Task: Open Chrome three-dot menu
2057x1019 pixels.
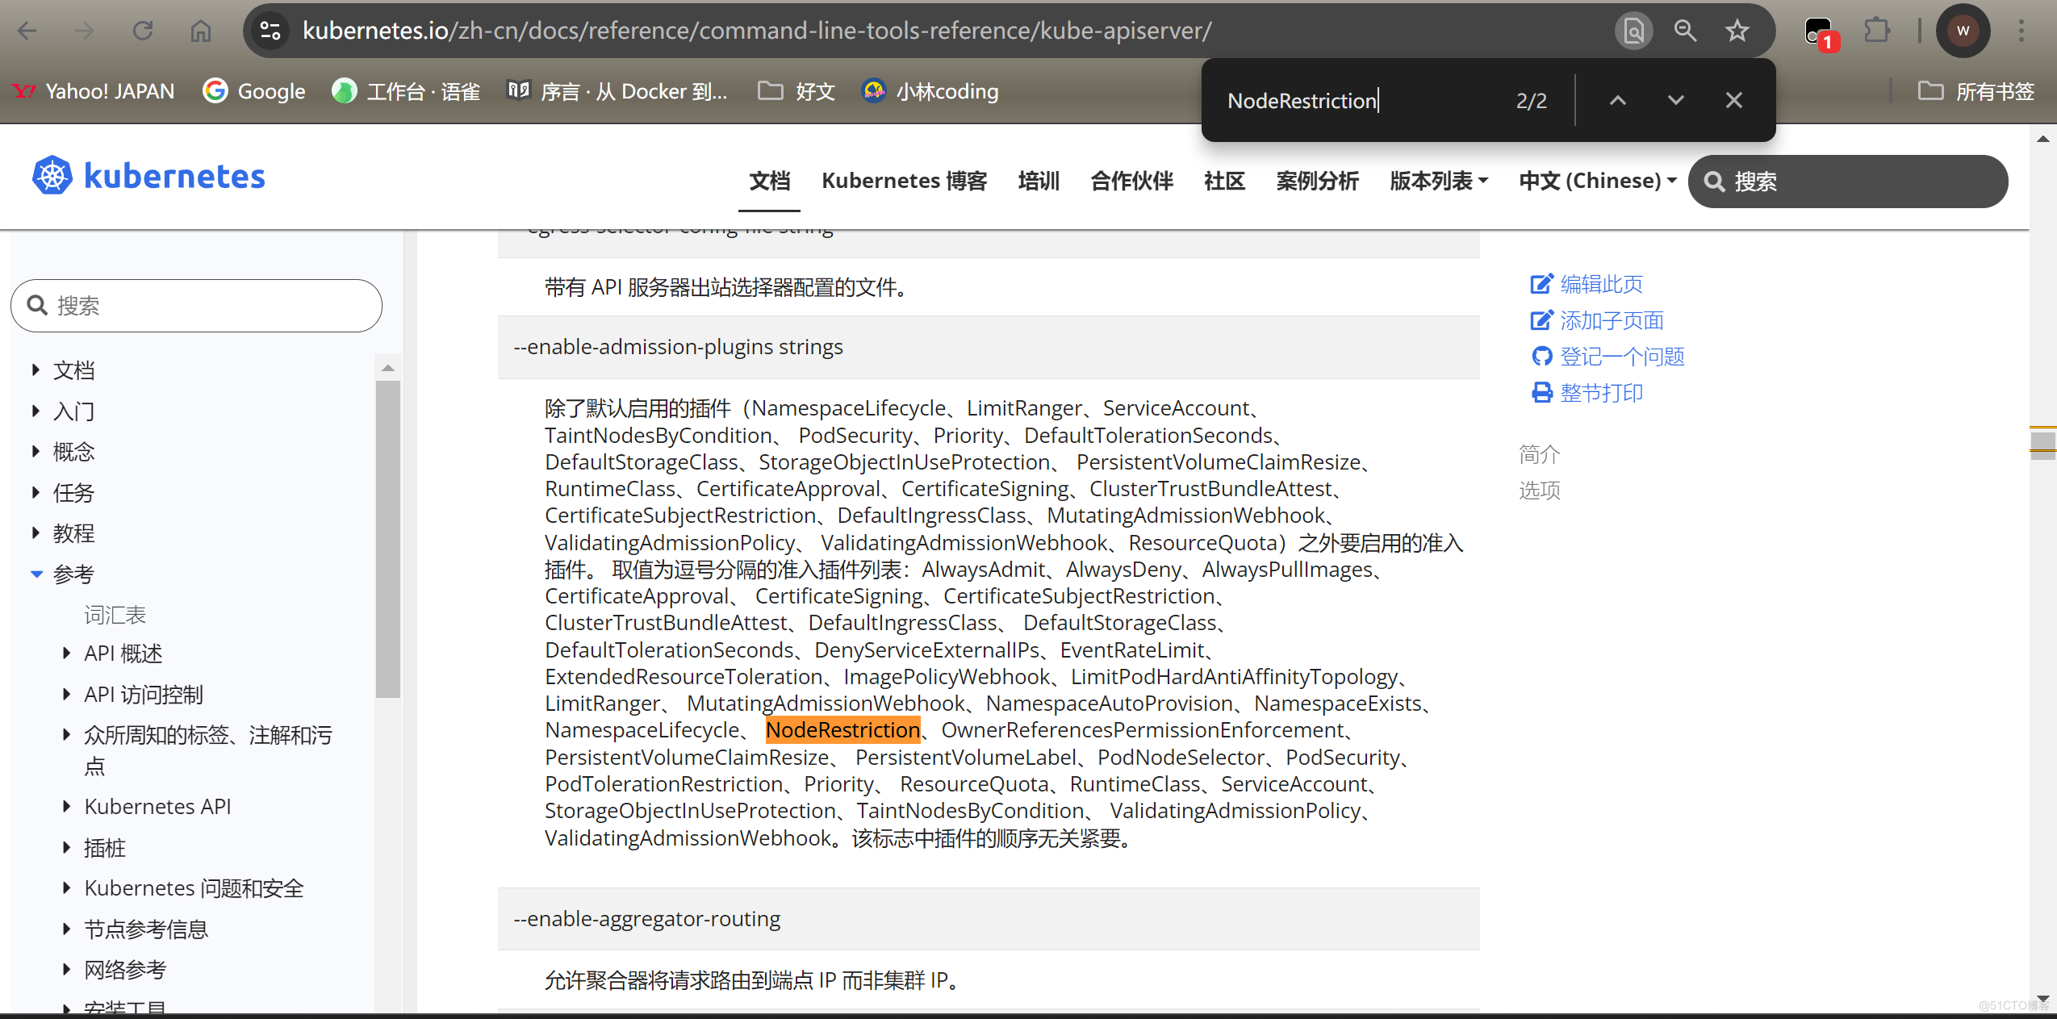Action: pos(2021,31)
